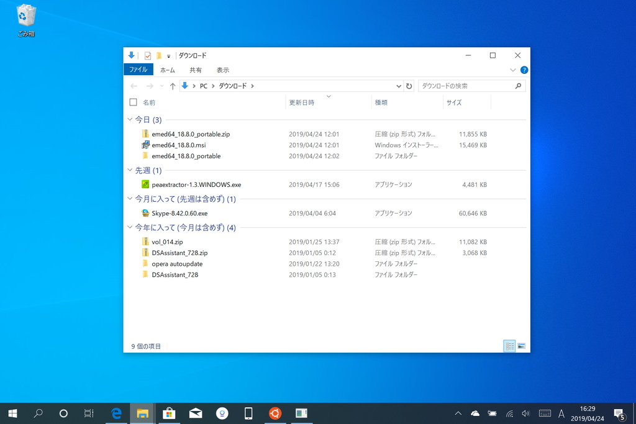Collapse the 先週 (1) group
Screen dimensions: 636x424
click(130, 170)
